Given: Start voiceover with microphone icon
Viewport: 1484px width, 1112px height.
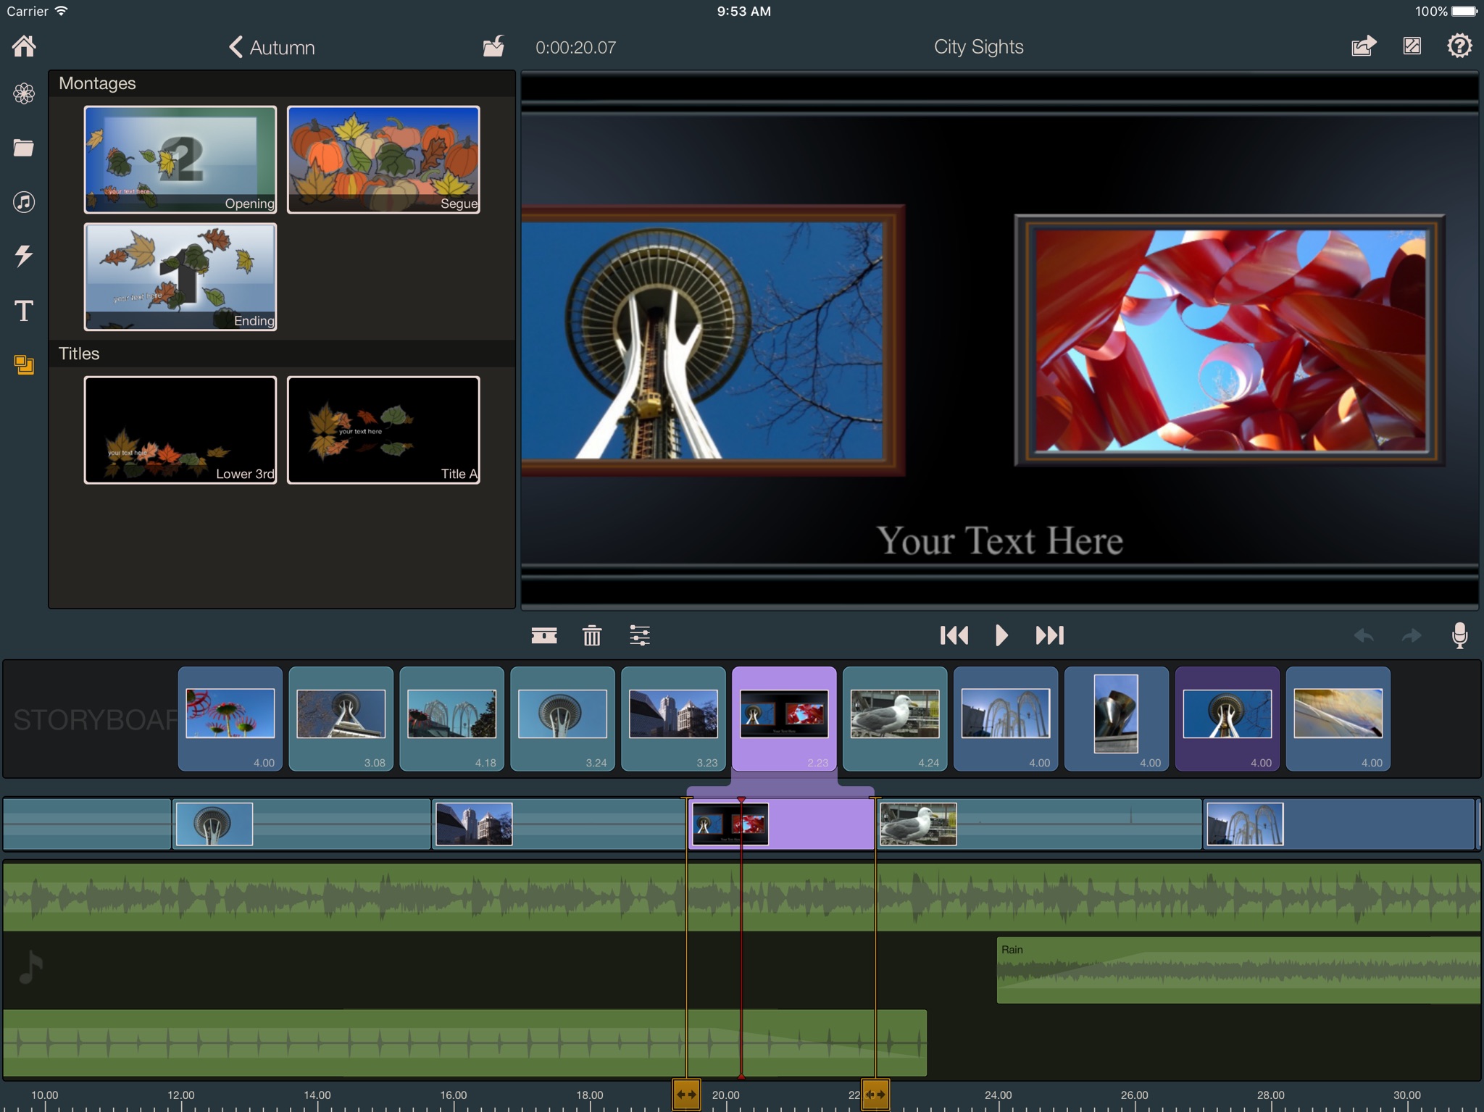Looking at the screenshot, I should pos(1459,635).
